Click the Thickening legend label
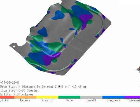The height and width of the screenshot is (107, 140). pos(134,100)
